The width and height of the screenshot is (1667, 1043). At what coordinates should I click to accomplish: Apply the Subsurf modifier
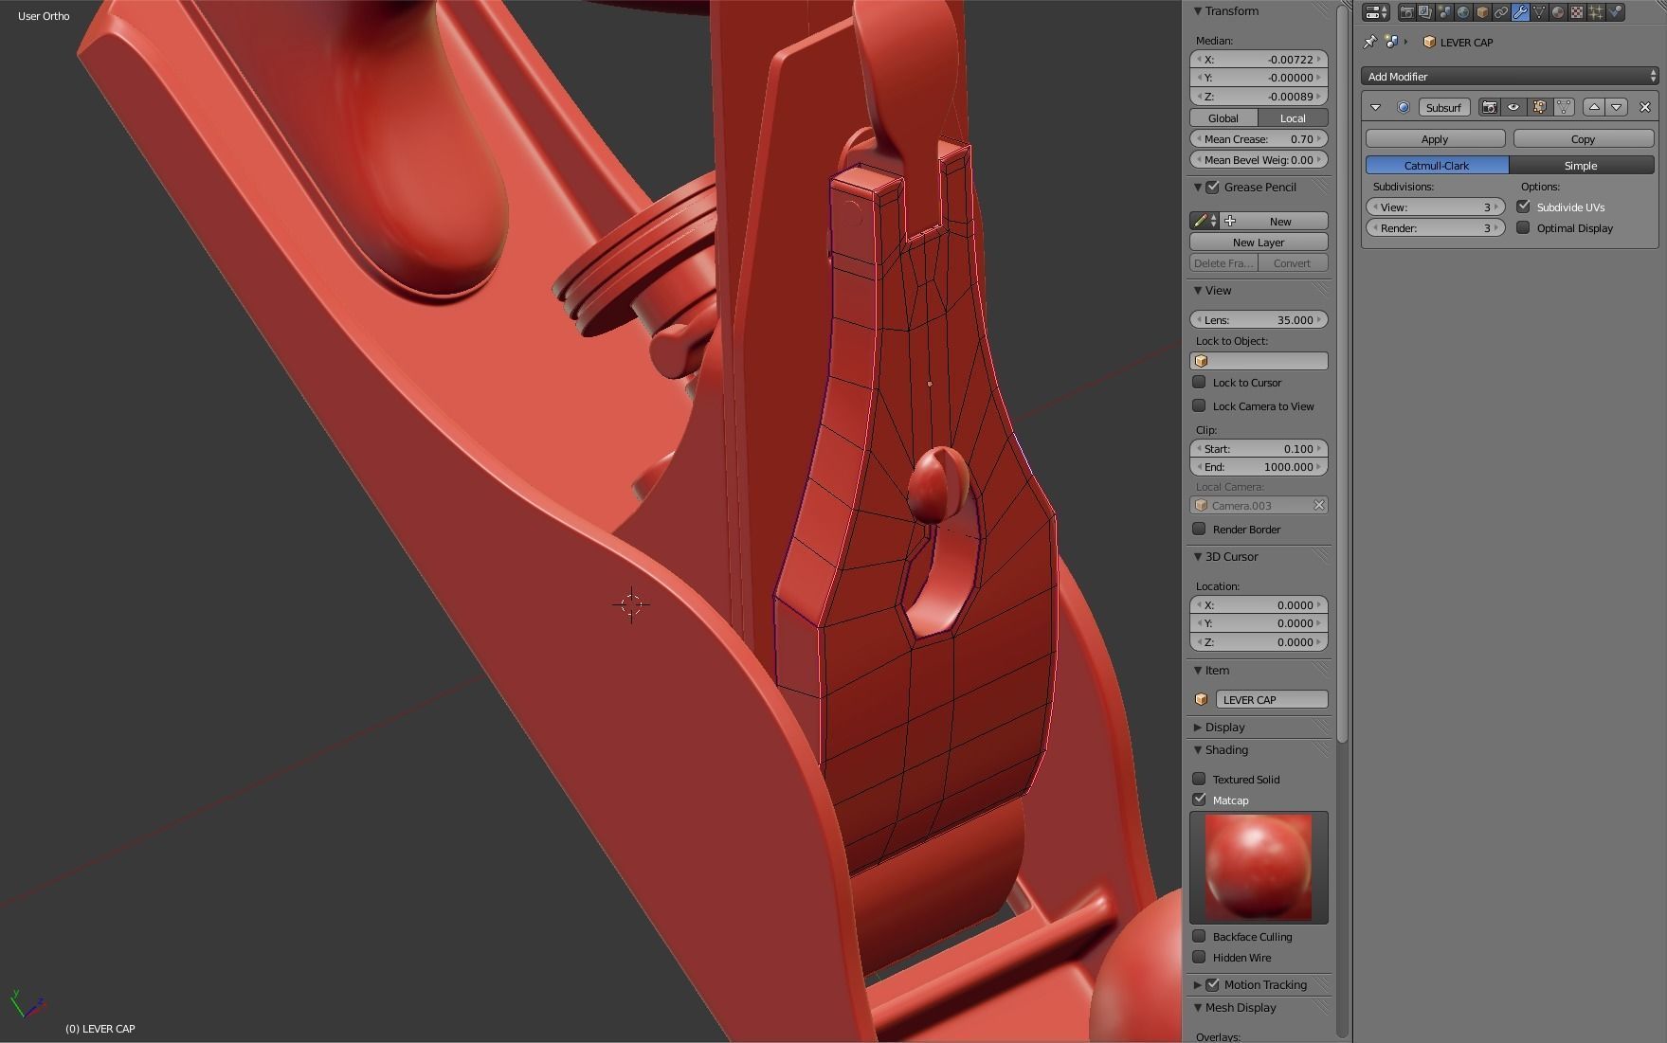[1435, 139]
